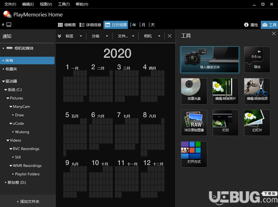Open the Tags (标签) filter dropdown

(74, 36)
